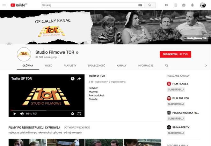
Task: Select the GŁÓWNA tab
Action: [x=28, y=66]
